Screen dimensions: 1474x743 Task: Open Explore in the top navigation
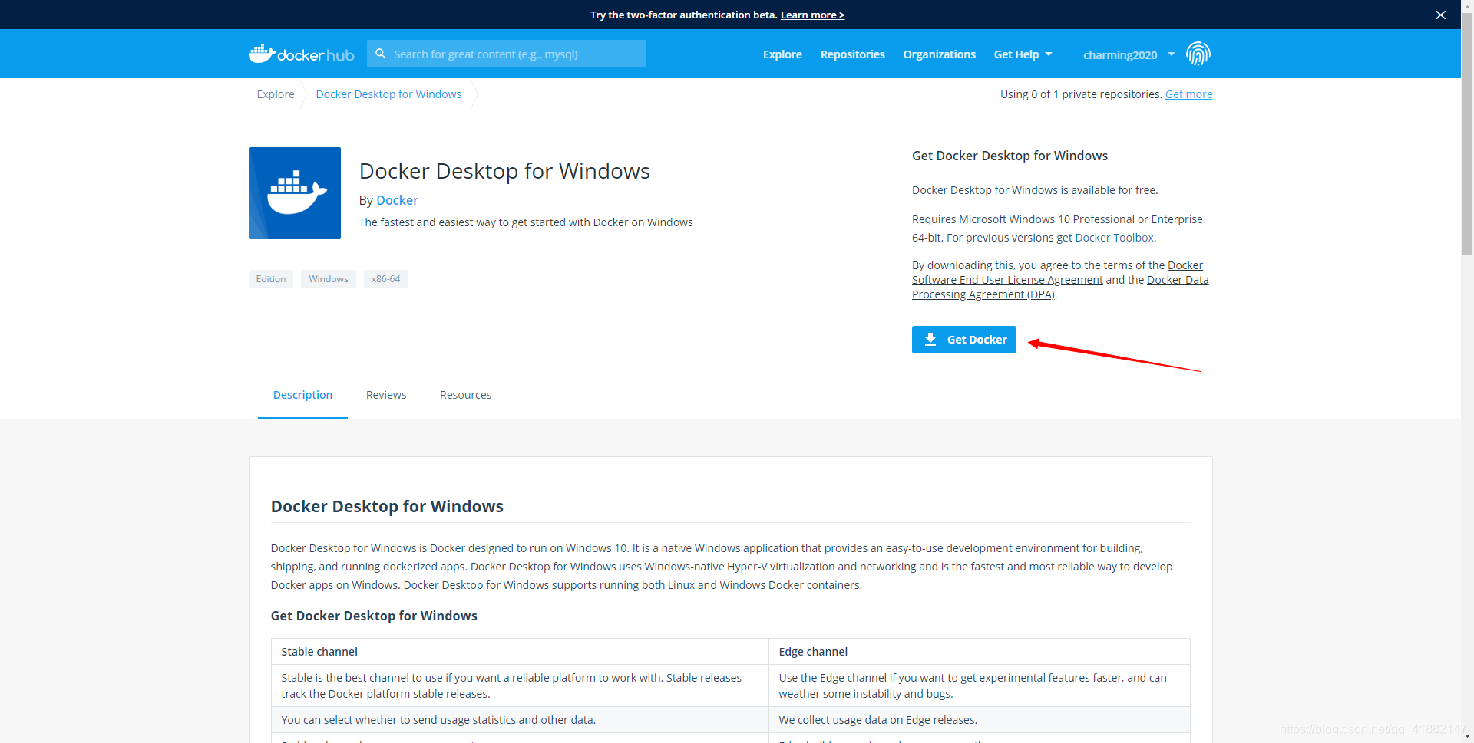click(782, 54)
